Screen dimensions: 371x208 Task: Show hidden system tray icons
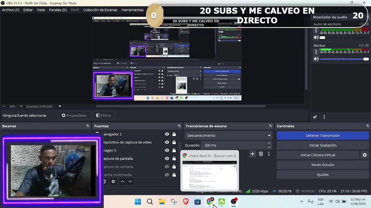coord(301,202)
